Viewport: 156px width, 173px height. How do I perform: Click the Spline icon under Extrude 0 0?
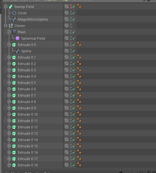[18, 51]
